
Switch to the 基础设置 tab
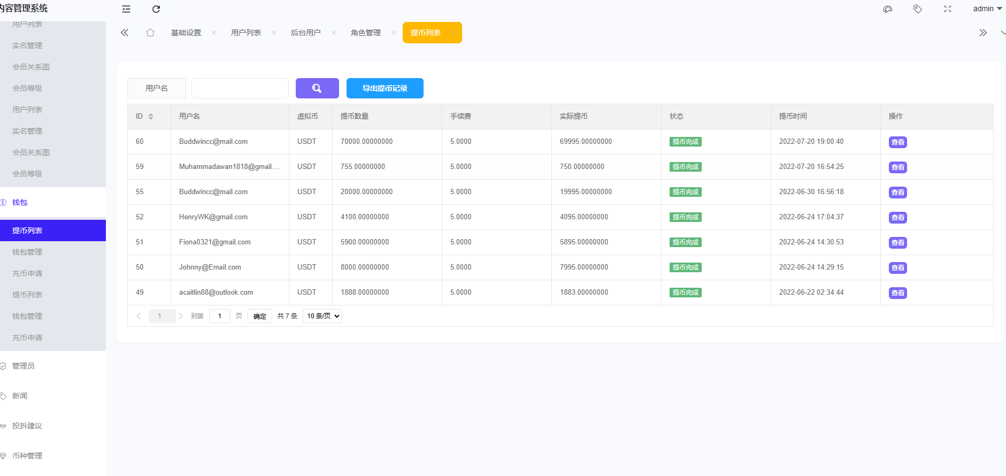(x=186, y=33)
